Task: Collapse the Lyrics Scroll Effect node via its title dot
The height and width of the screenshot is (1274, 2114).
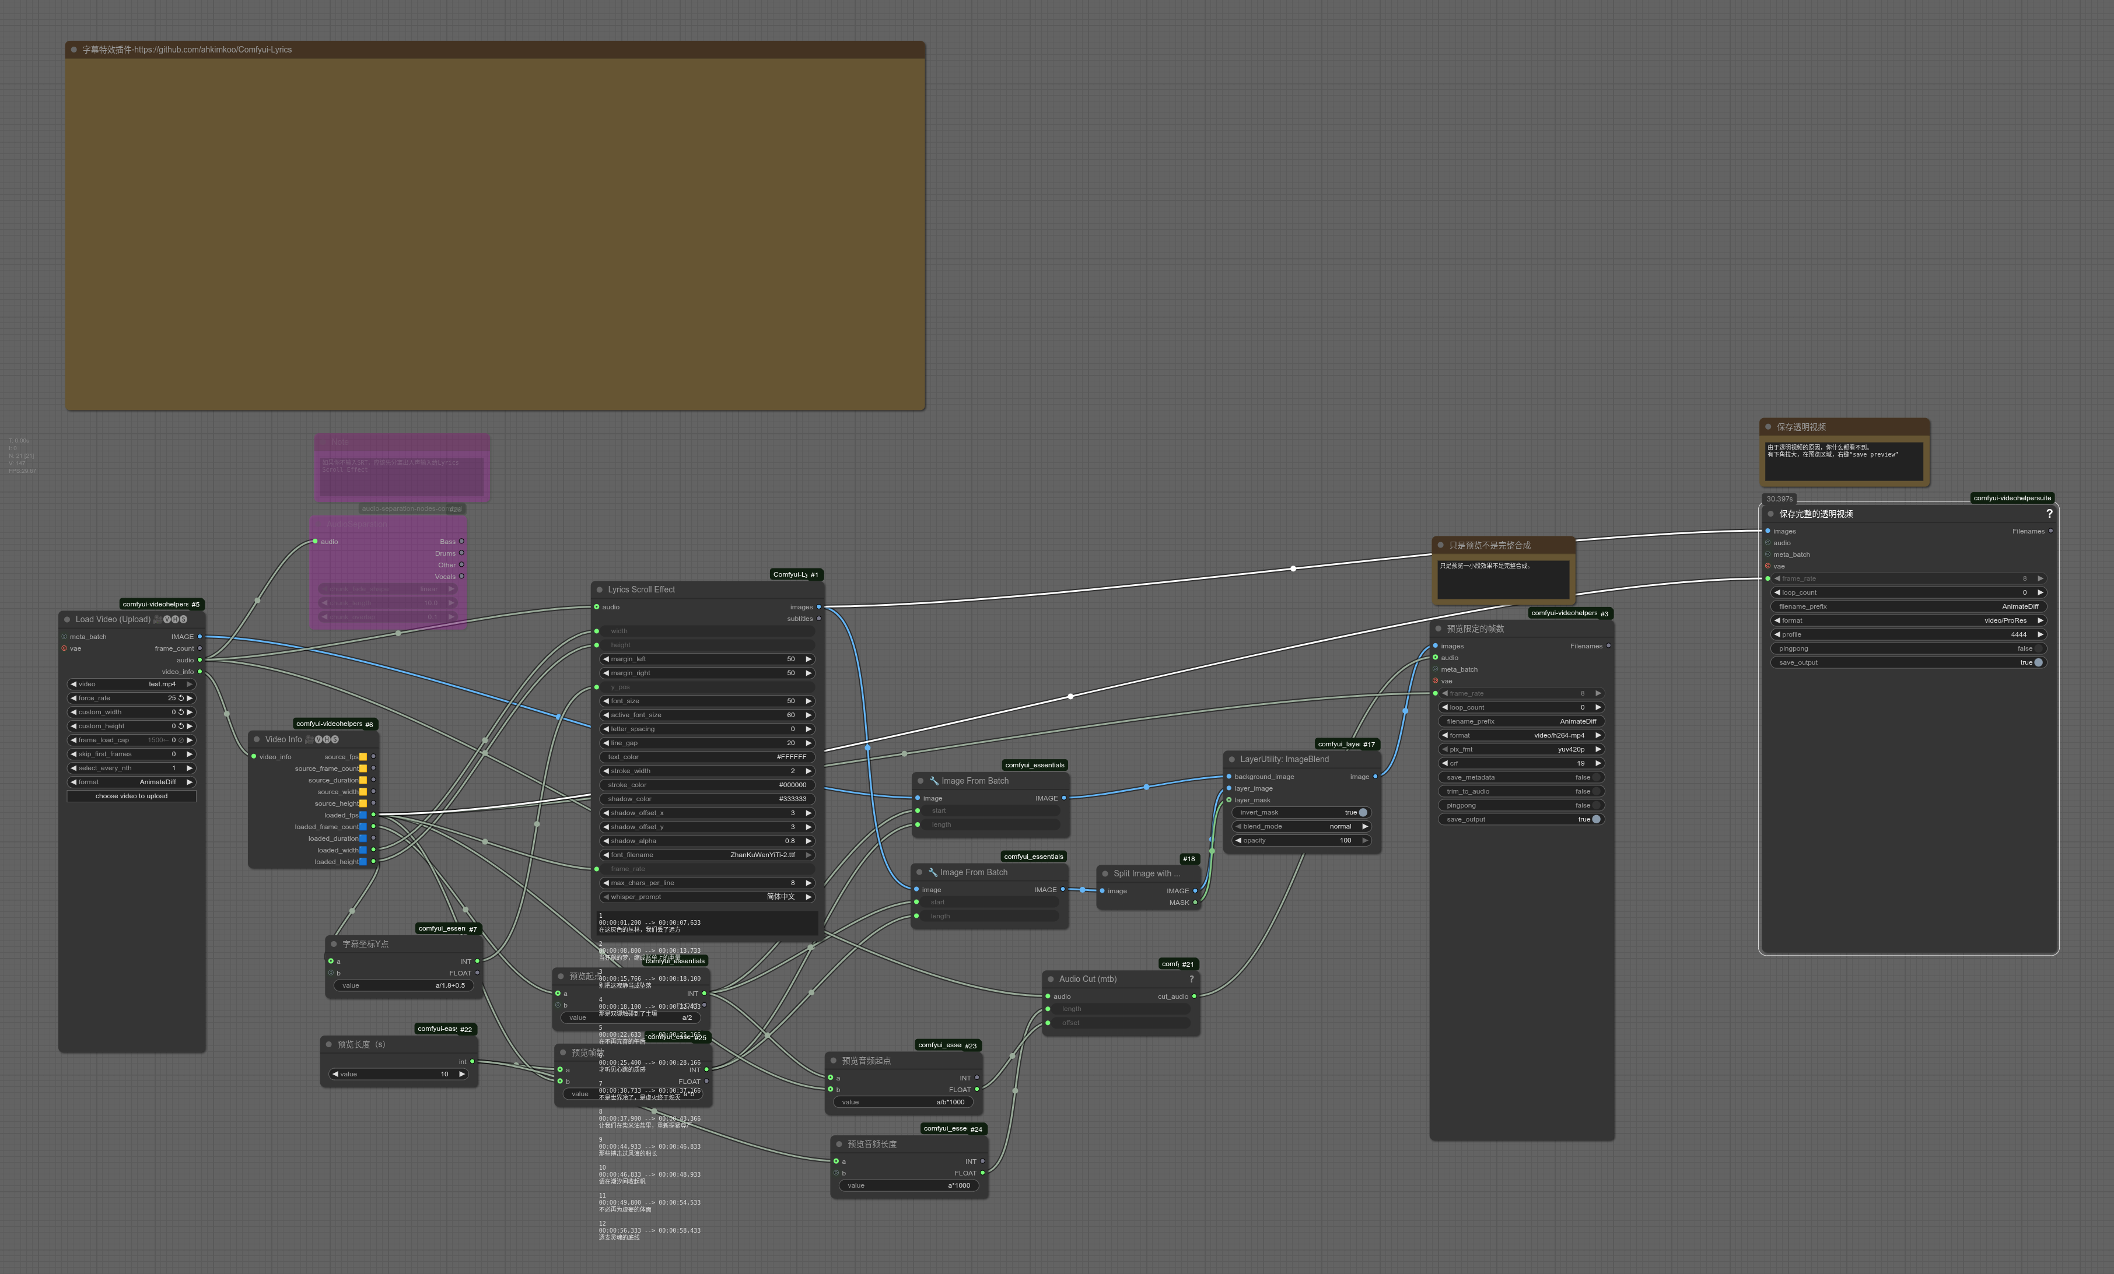Action: 600,590
